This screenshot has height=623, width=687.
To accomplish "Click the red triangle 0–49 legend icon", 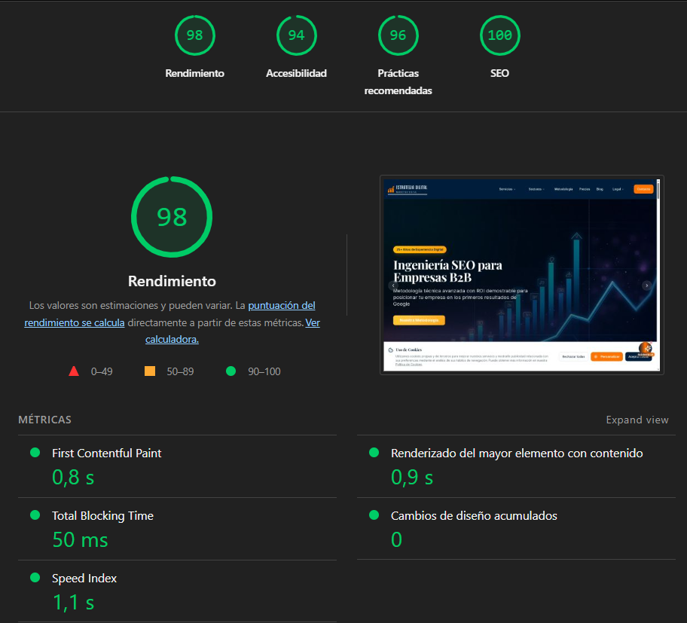I will (74, 371).
